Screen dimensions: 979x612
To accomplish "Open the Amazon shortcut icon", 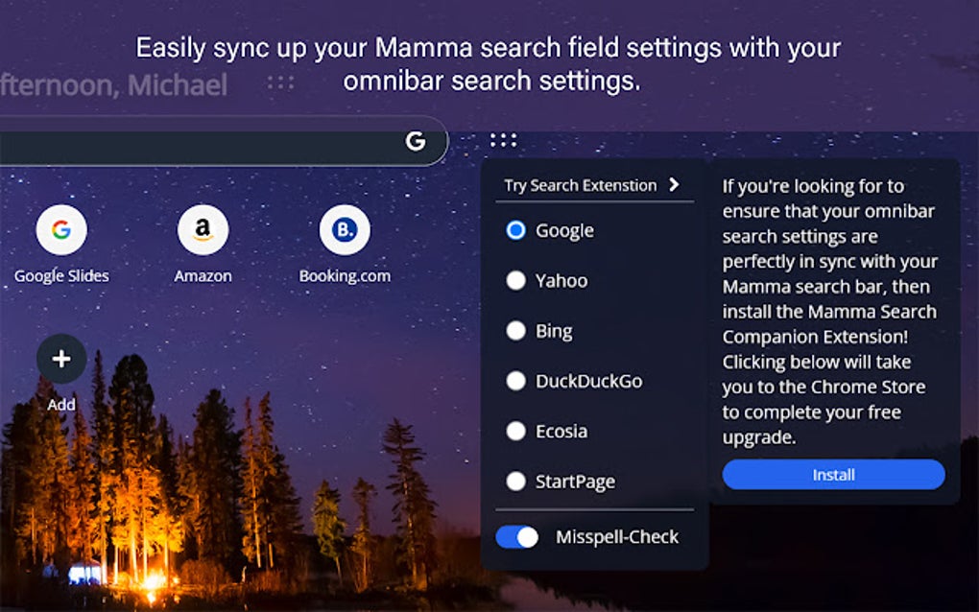I will point(203,229).
